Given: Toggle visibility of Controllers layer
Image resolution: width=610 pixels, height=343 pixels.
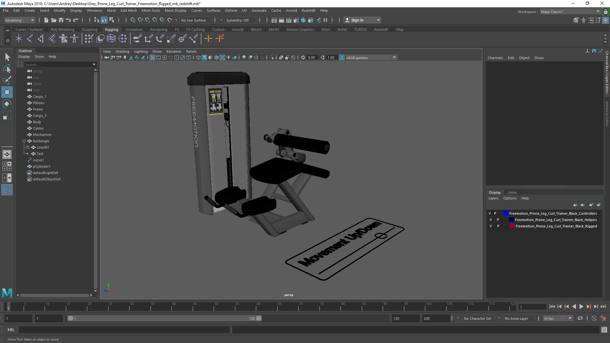Looking at the screenshot, I should pyautogui.click(x=490, y=213).
